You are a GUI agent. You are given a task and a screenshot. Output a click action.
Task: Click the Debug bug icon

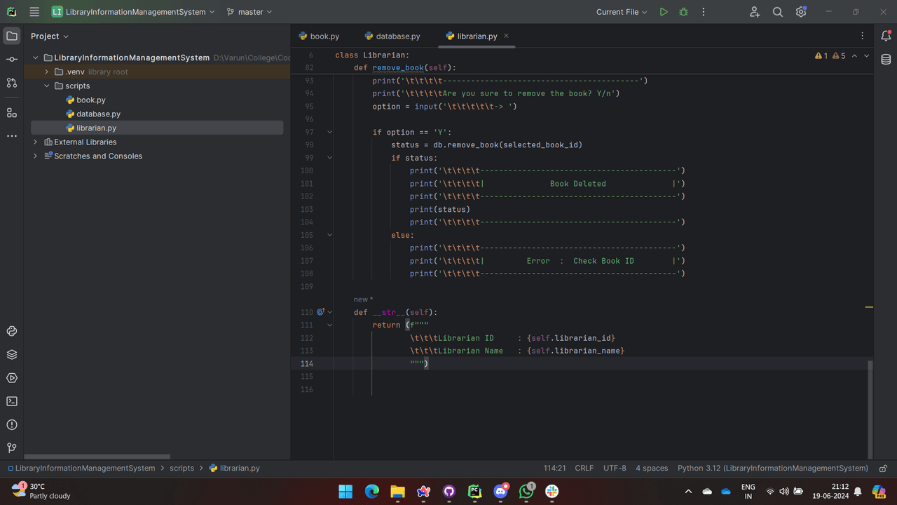pos(683,12)
